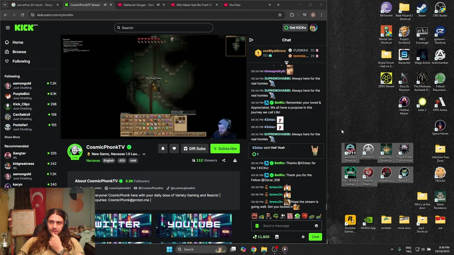Open the Kick_Clipz followed channel
The height and width of the screenshot is (255, 454).
click(31, 106)
